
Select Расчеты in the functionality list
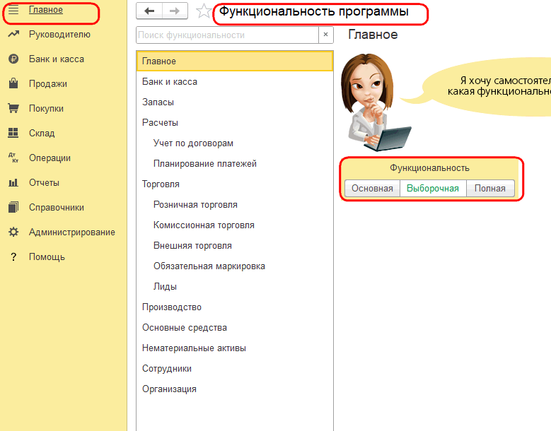(234, 122)
